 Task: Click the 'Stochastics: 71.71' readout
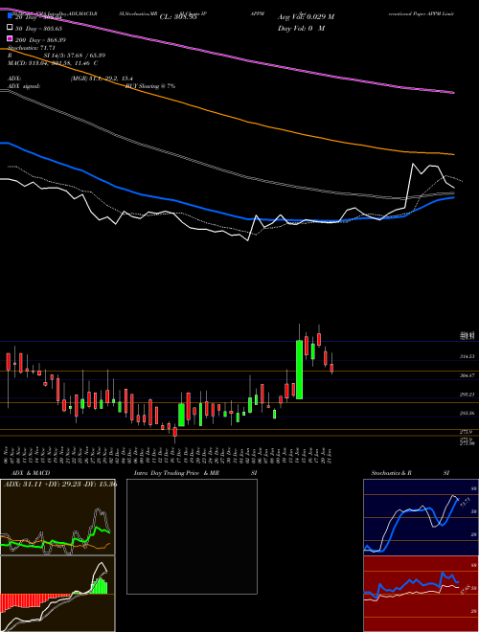coord(32,48)
